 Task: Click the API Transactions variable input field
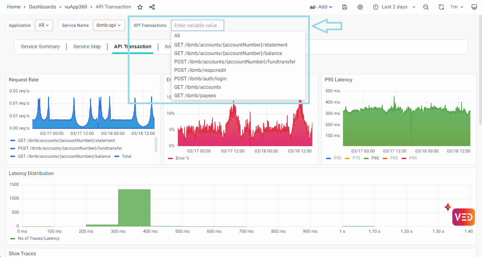(197, 25)
